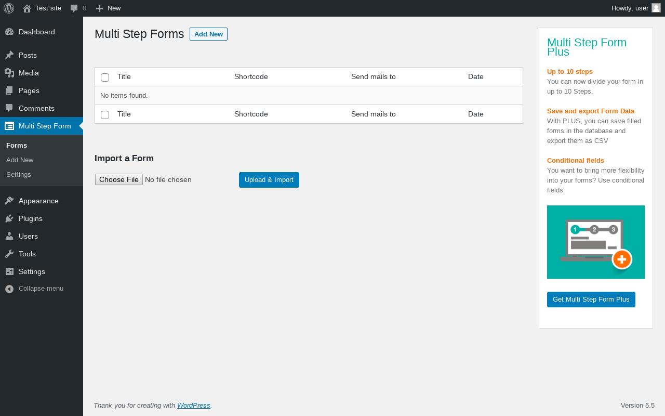Click the Choose File button
Viewport: 665px width, 416px height.
(119, 179)
